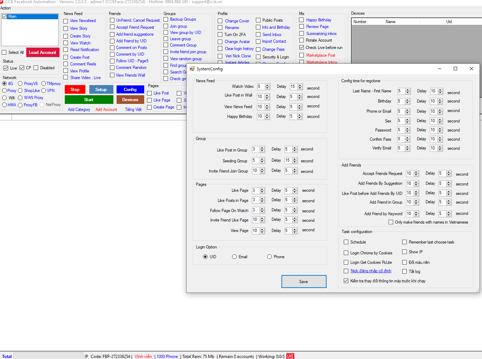The image size is (482, 359).
Task: Click Save in SystemConfig
Action: pos(304,282)
